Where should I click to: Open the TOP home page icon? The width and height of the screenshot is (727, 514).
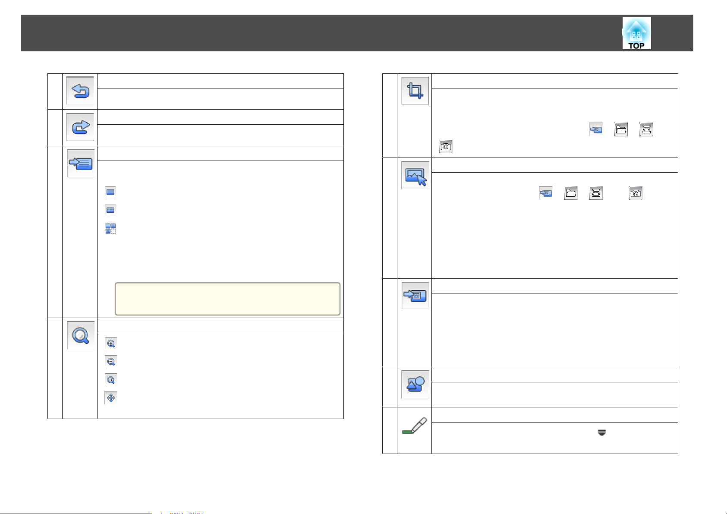[636, 33]
